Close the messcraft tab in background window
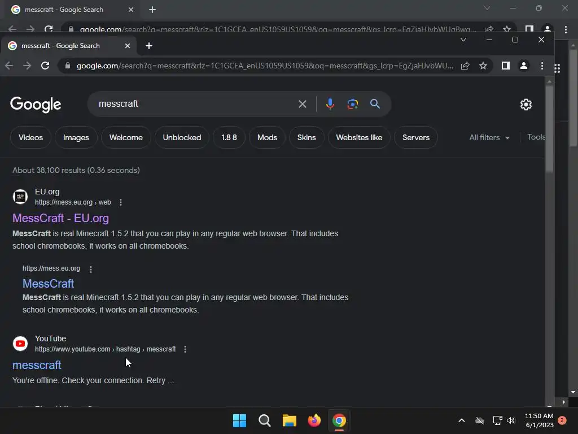Screen dimensions: 578x434 coord(131,10)
